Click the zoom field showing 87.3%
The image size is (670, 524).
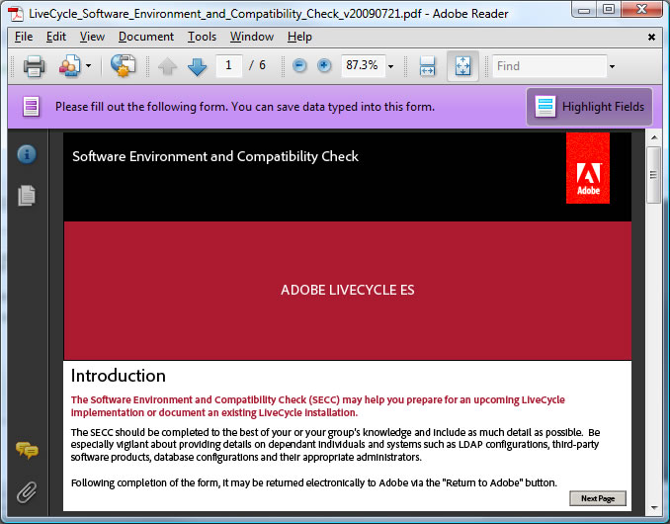click(364, 66)
